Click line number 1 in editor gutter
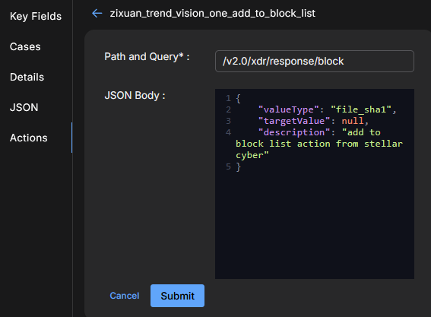 tap(228, 98)
